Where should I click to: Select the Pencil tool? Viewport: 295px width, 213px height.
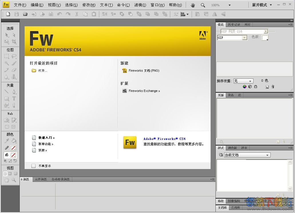[7, 70]
